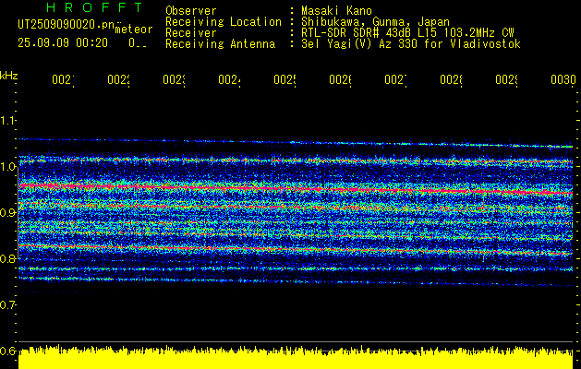Select the date stamp 25.09.09 00:20
Viewport: 581px width, 369px height.
63,43
